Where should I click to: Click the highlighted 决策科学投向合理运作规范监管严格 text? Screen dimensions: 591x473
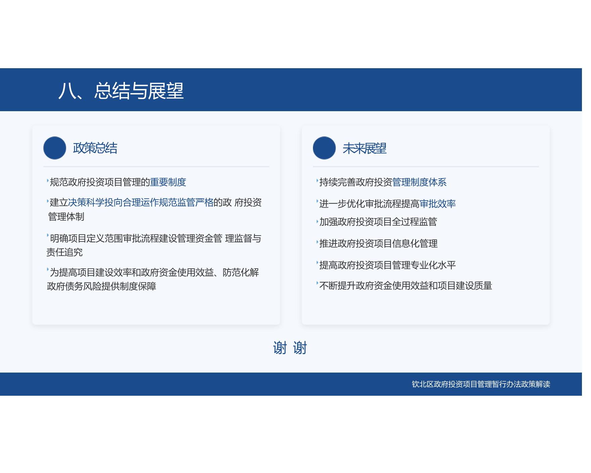coord(141,202)
